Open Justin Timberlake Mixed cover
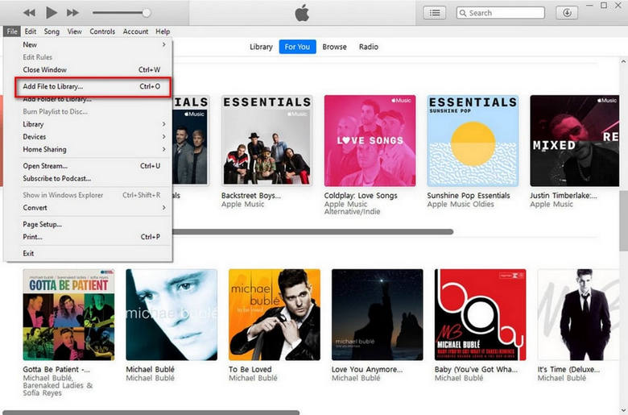Screen dimensions: 628x415 click(575, 140)
